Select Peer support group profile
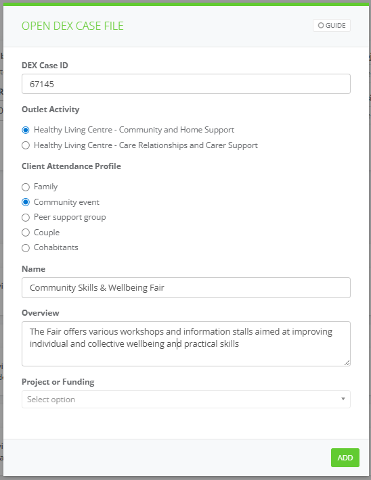This screenshot has height=480, width=371. pos(26,217)
